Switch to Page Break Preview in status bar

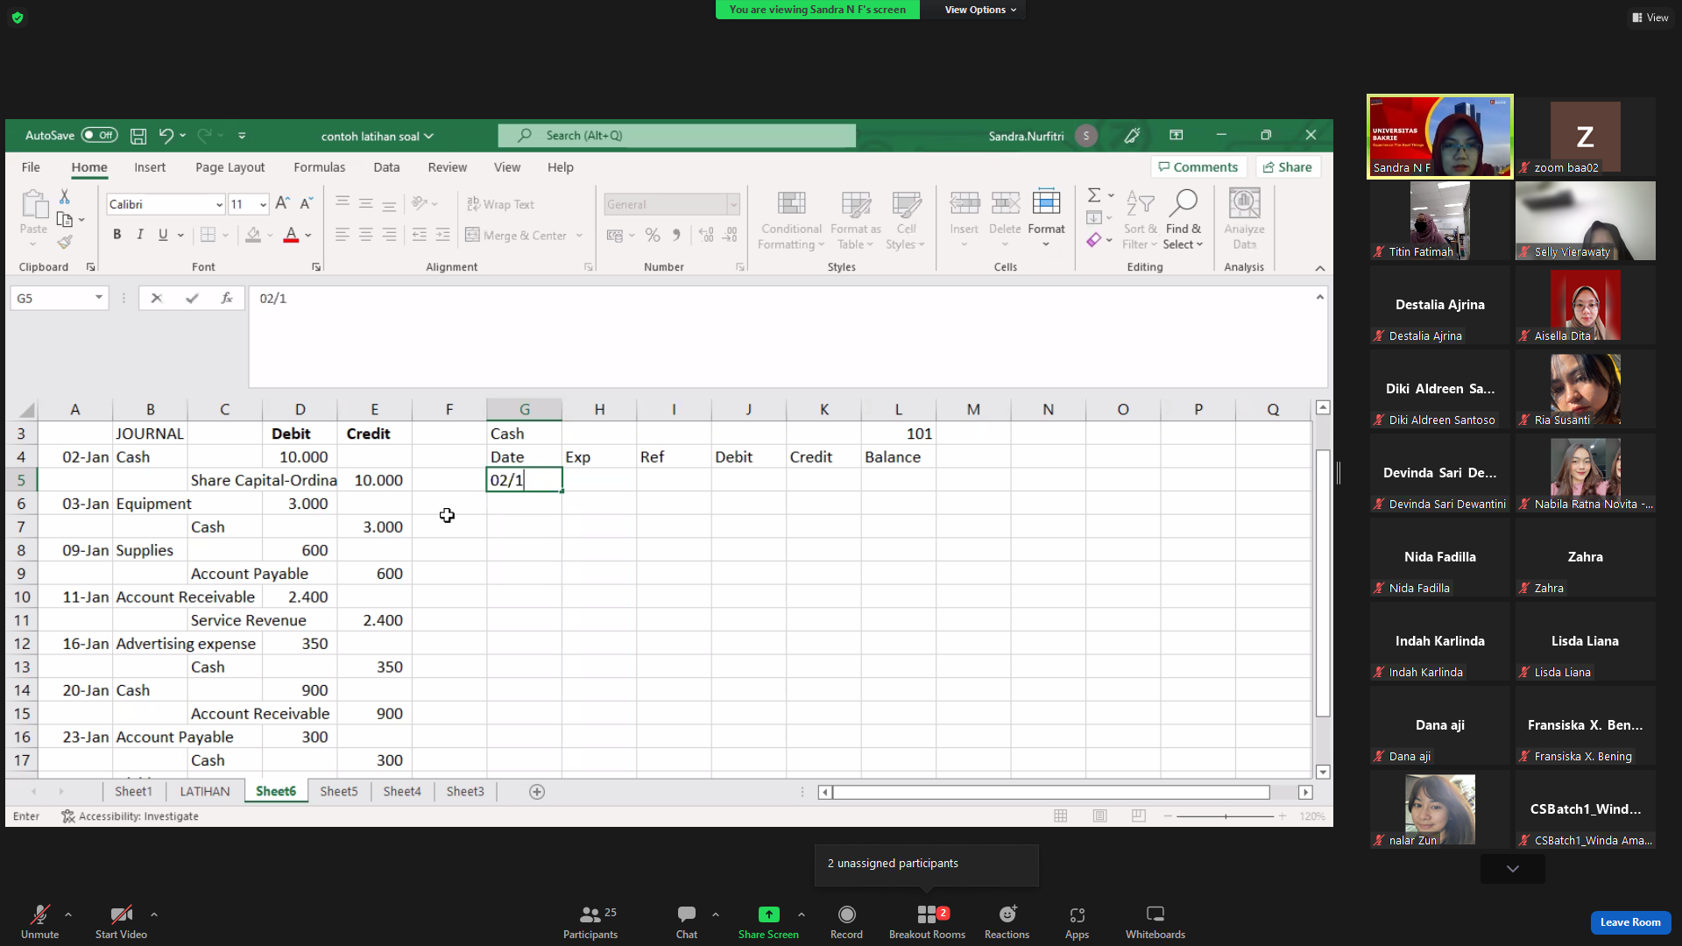(1138, 815)
